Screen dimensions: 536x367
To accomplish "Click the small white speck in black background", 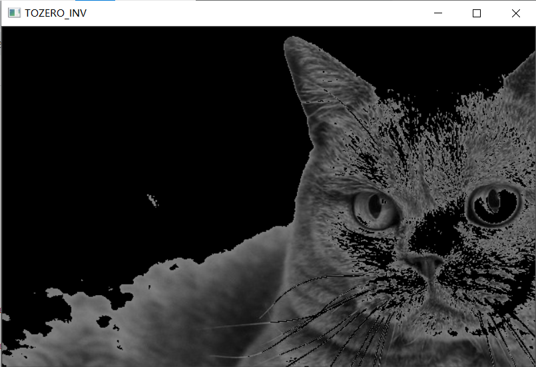I will (153, 198).
